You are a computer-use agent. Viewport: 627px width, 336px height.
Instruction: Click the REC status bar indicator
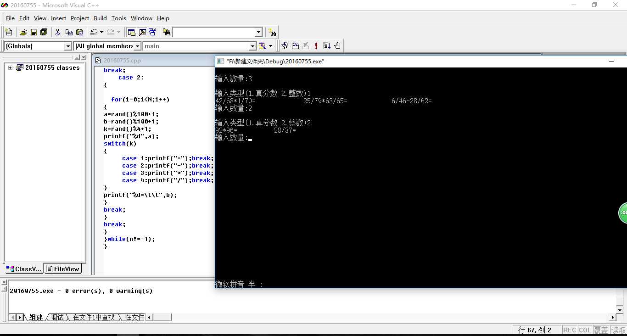[570, 330]
